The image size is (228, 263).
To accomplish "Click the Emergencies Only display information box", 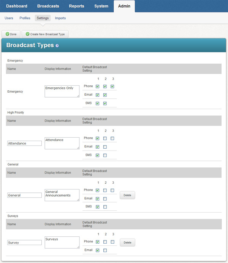I will point(62,91).
